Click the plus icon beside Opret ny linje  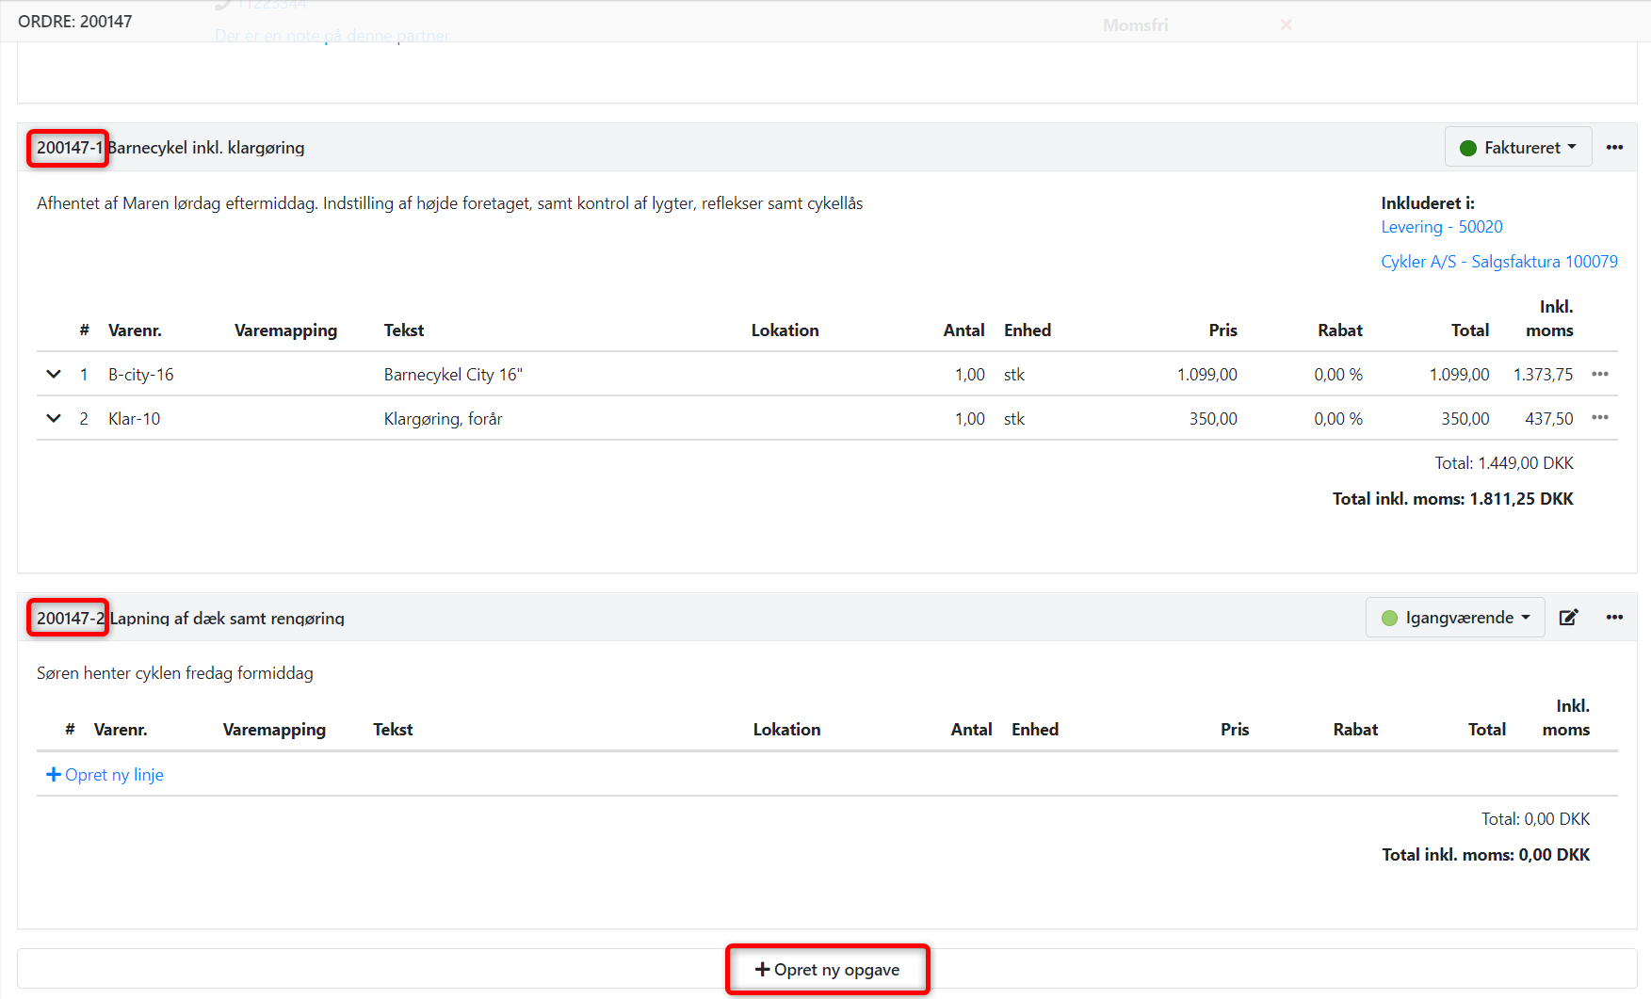click(x=54, y=774)
